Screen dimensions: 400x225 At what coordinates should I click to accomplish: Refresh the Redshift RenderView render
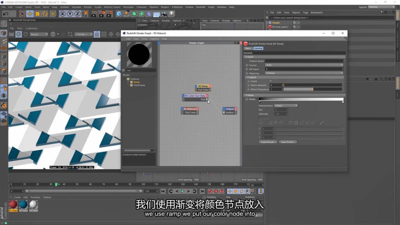coord(25,34)
